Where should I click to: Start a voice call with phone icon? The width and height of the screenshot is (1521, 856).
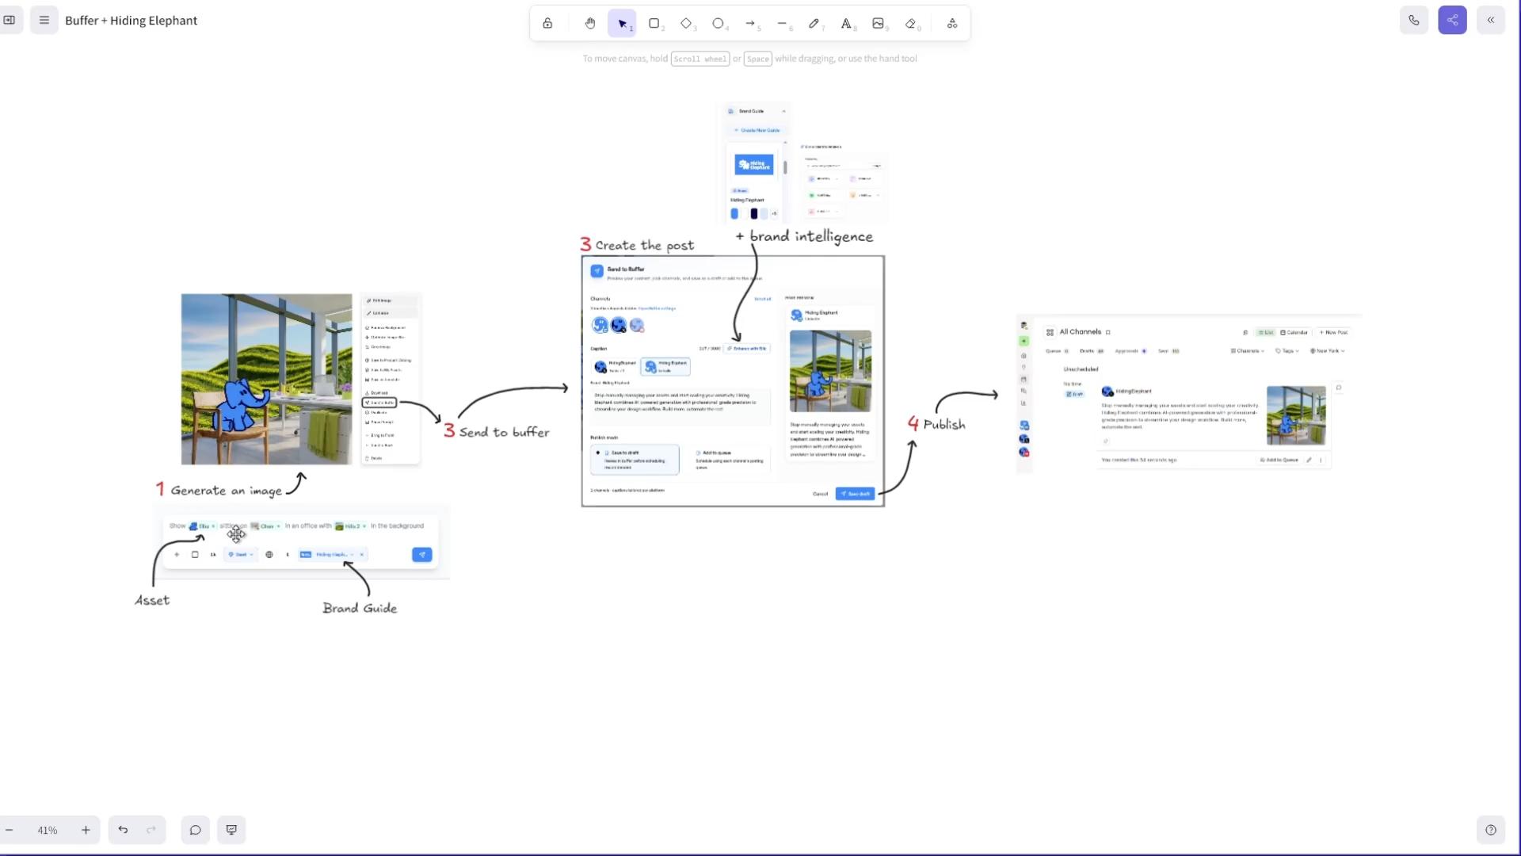coord(1414,21)
